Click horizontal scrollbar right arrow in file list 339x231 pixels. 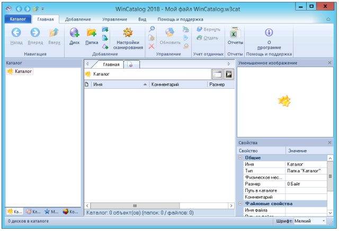[x=231, y=206]
